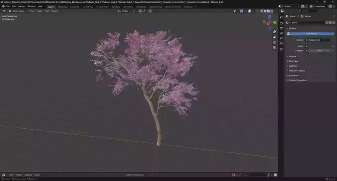337x181 pixels.
Task: Adjust the Strength value slider
Action: pyautogui.click(x=319, y=51)
